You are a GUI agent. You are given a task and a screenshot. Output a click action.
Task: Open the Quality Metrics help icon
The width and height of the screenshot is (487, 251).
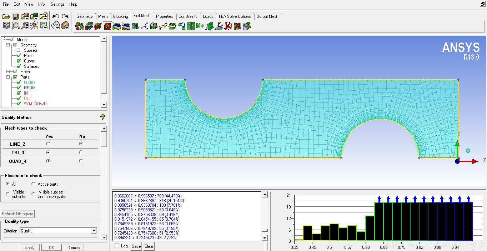tap(102, 117)
